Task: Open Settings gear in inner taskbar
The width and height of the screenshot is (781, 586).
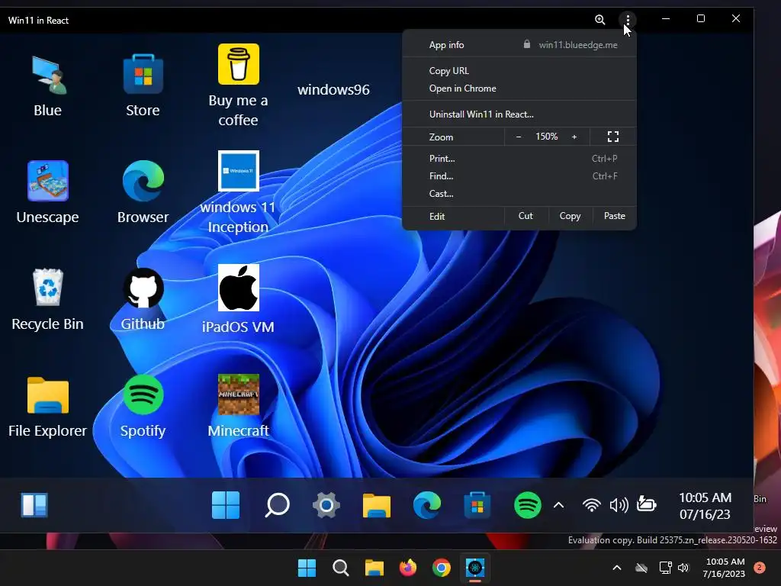Action: [x=326, y=505]
